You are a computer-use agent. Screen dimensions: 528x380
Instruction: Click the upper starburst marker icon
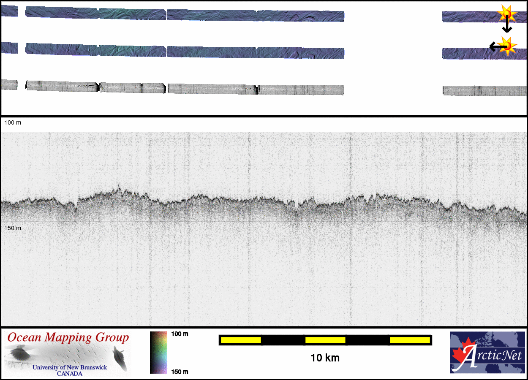[x=507, y=14]
